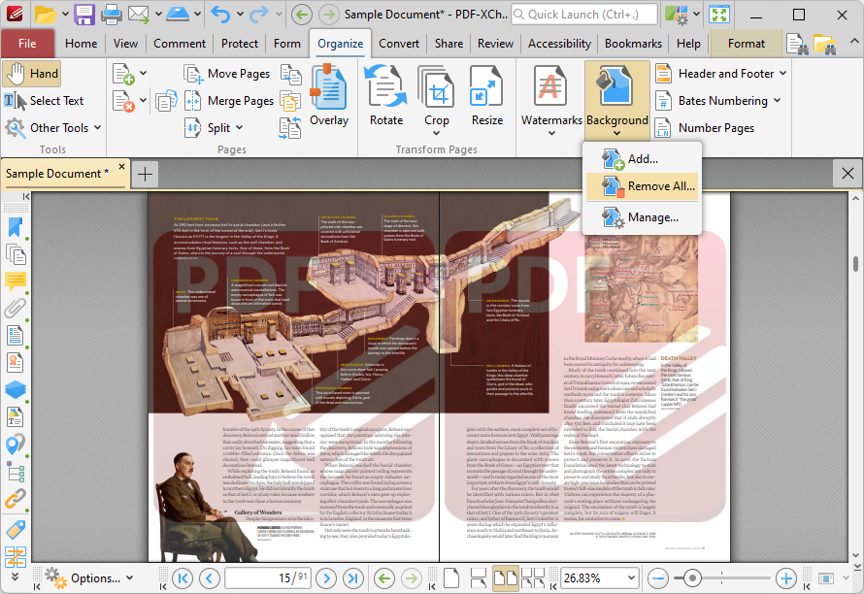Image resolution: width=864 pixels, height=594 pixels.
Task: Click the Email document icon
Action: pyautogui.click(x=139, y=15)
